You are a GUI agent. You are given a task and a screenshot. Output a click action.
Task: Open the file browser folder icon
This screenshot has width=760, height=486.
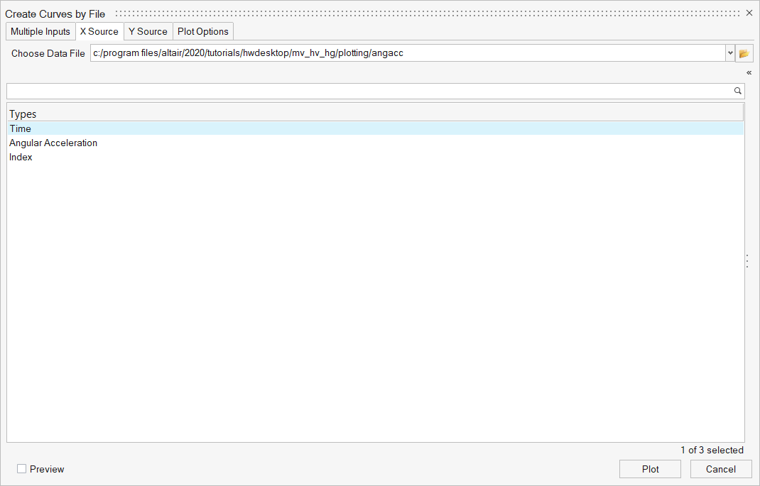pos(744,53)
